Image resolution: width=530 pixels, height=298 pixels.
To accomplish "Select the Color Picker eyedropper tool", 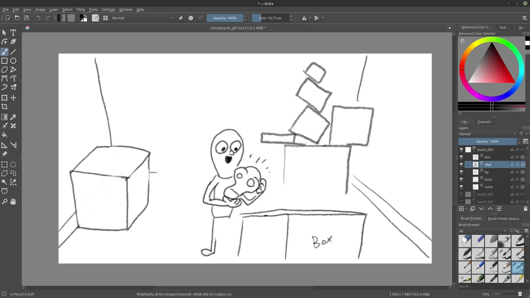I will click(13, 117).
